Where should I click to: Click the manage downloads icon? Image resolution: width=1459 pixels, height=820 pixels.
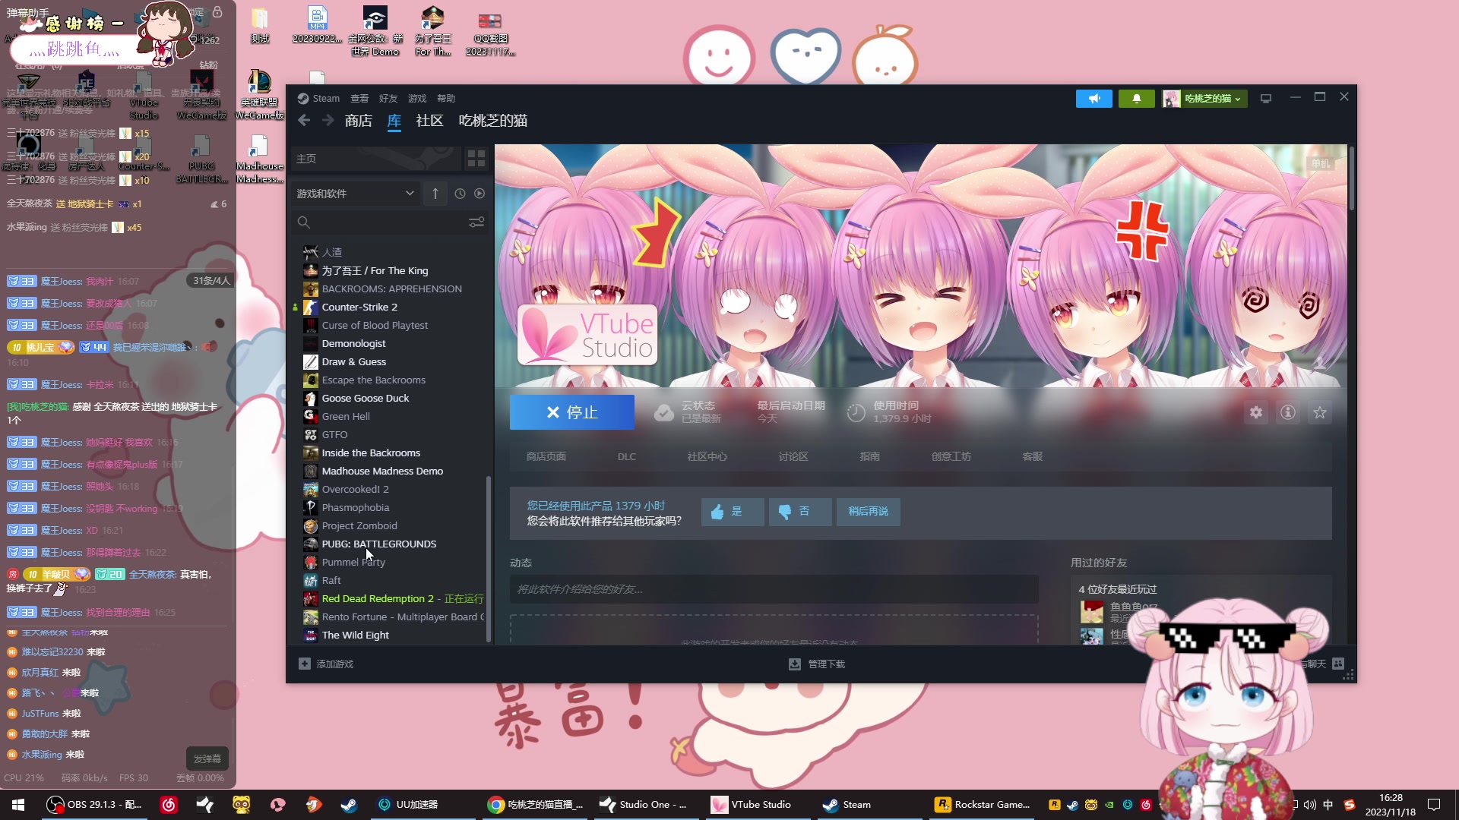(x=795, y=664)
